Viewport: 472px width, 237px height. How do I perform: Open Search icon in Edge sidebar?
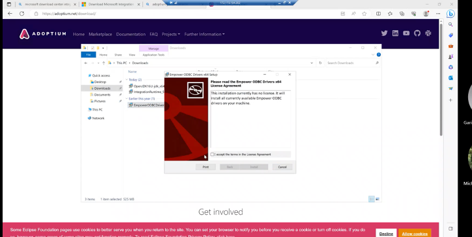450,25
